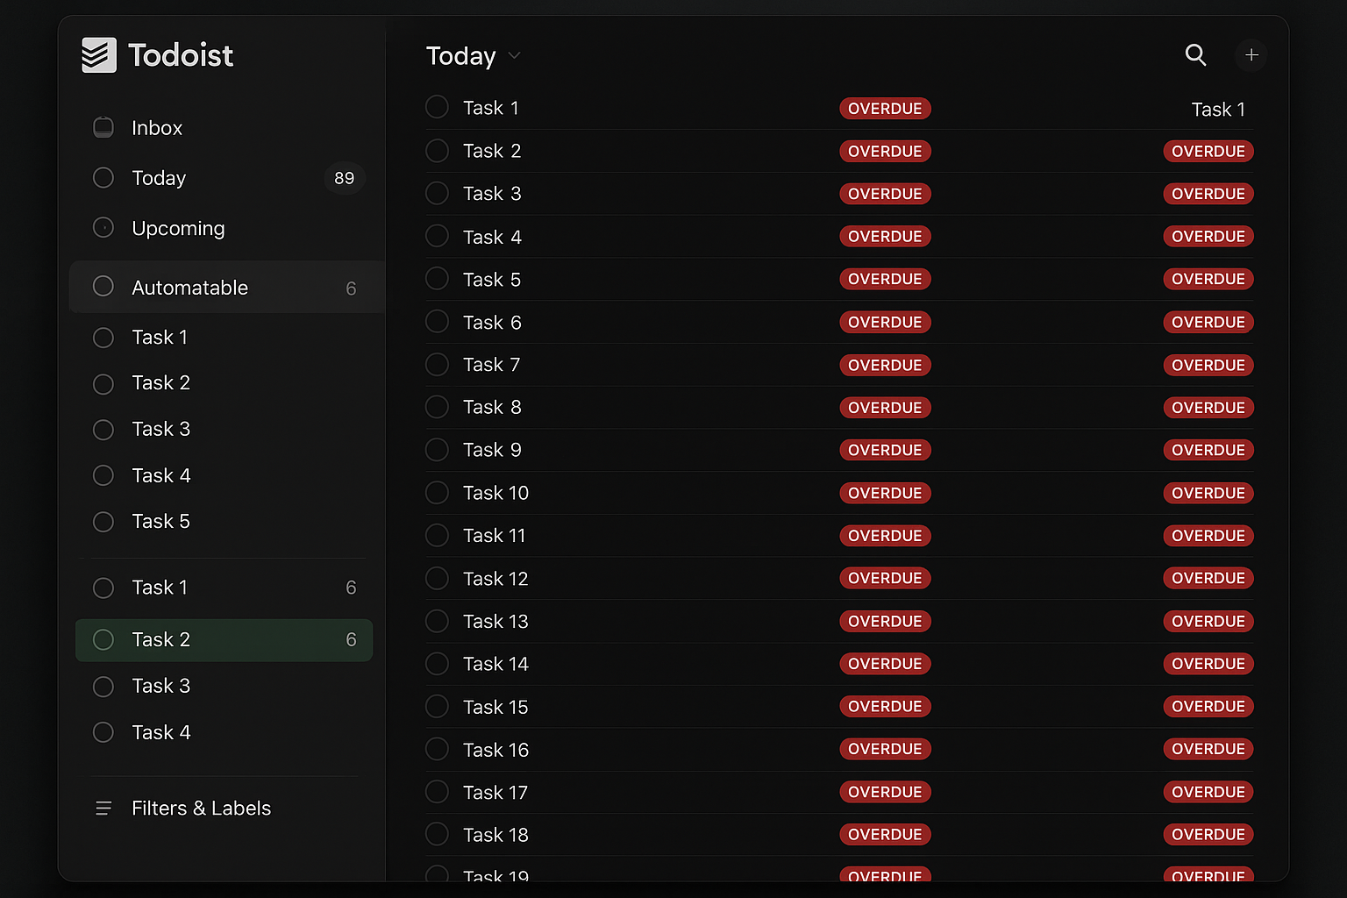The height and width of the screenshot is (898, 1347).
Task: Complete Task 18 using its circle
Action: coord(437,833)
